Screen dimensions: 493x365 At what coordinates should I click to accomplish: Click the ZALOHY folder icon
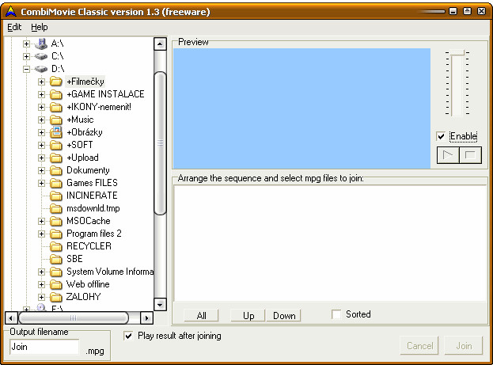click(56, 297)
